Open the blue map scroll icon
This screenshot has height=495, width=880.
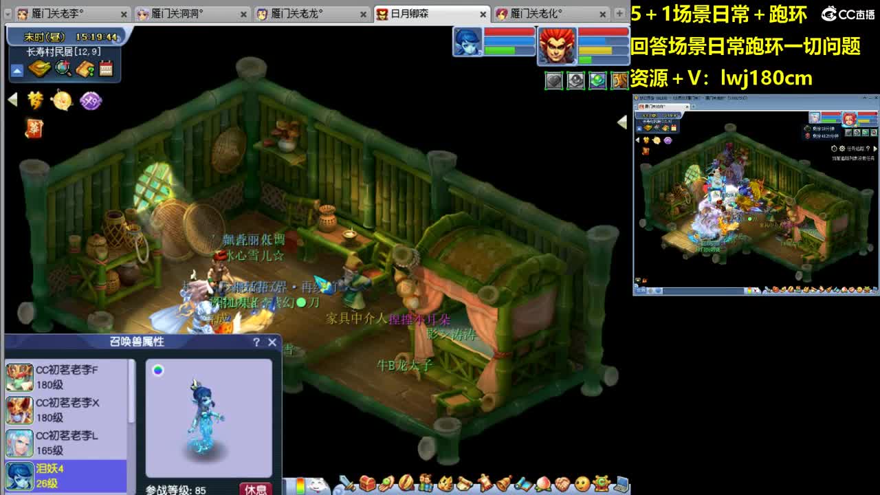pos(524,484)
